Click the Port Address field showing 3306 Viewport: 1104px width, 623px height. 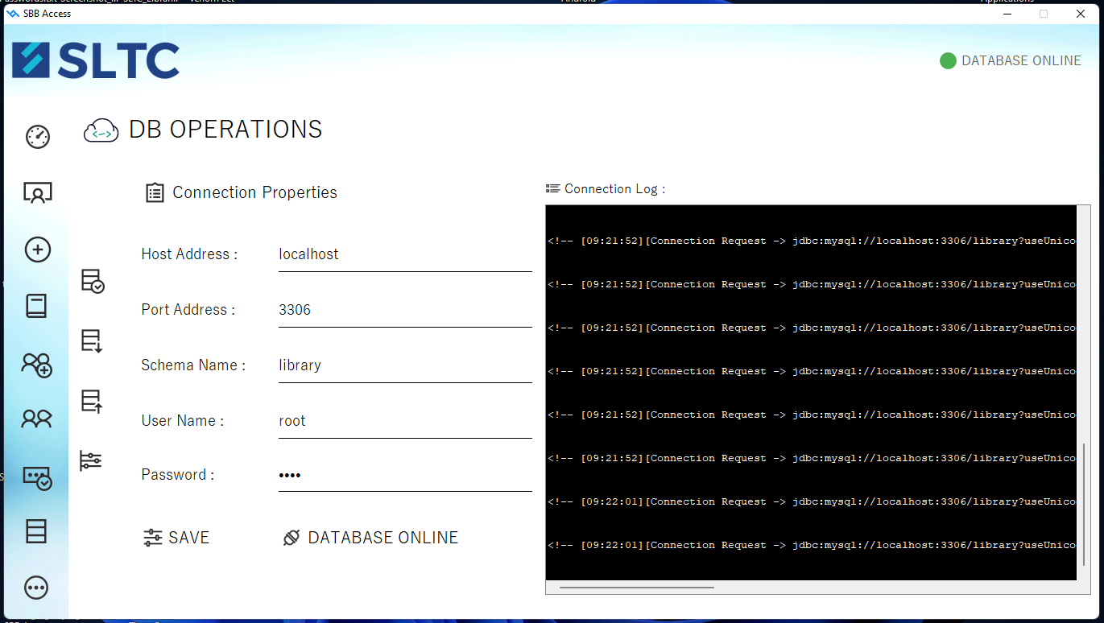point(405,310)
